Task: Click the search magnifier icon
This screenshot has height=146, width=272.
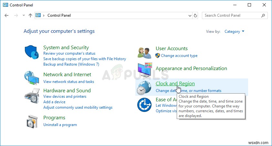Action: click(x=263, y=15)
